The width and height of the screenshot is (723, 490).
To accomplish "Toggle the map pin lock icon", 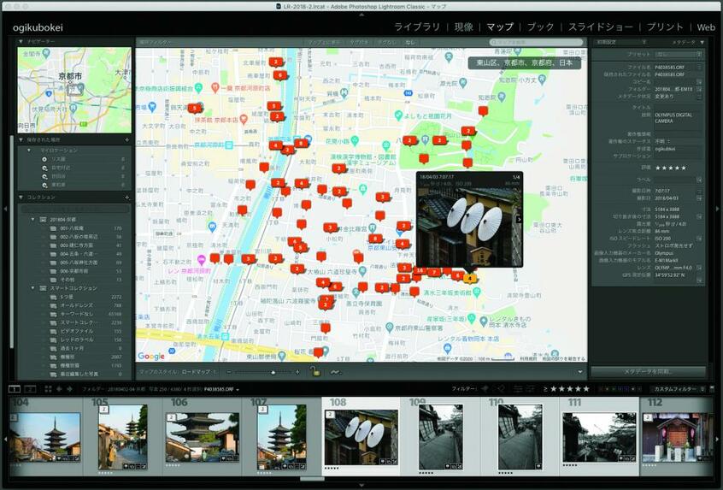I will (315, 371).
